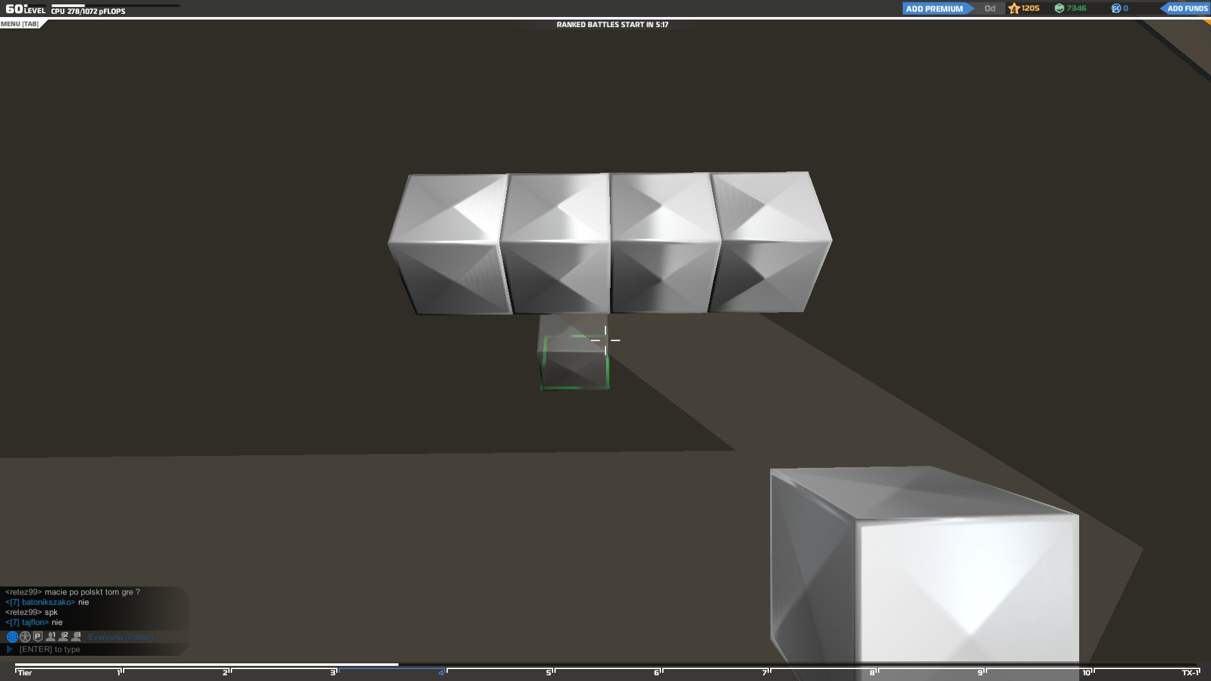Place cube at green highlighted outline

(575, 362)
